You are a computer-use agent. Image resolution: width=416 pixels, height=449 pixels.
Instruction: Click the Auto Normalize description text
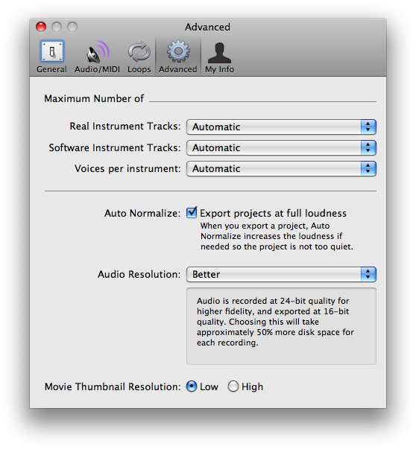(x=277, y=236)
